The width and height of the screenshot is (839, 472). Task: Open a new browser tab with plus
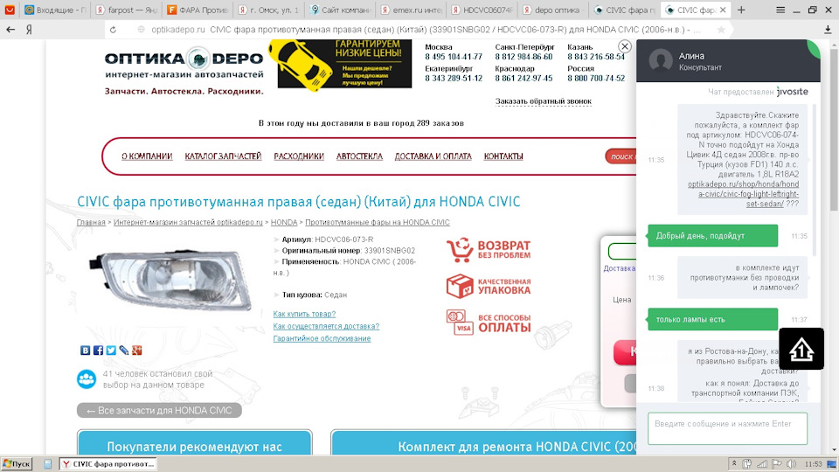(x=741, y=10)
